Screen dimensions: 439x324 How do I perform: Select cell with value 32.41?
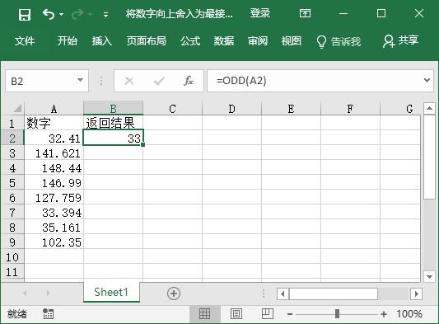54,139
